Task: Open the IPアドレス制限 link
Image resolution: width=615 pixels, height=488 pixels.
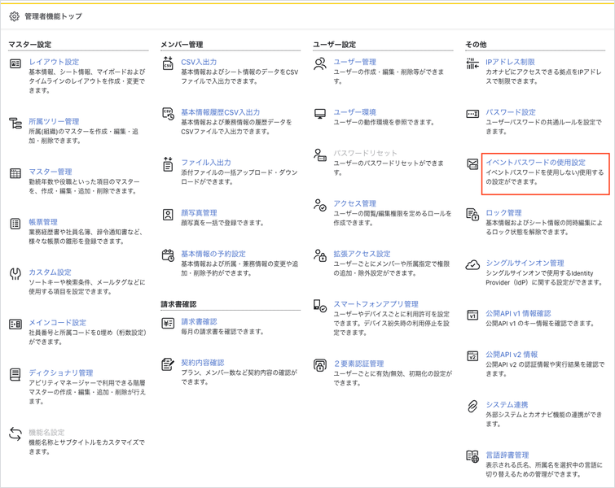Action: pos(510,62)
